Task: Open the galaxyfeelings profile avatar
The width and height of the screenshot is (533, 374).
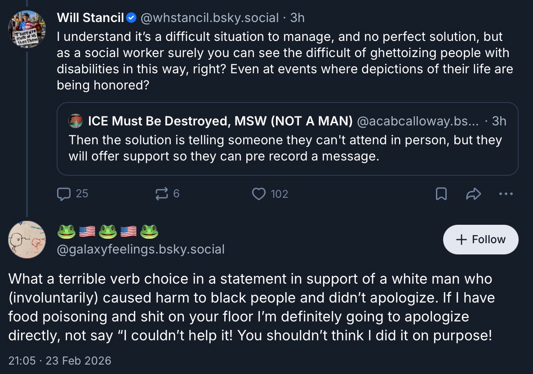Action: tap(27, 240)
